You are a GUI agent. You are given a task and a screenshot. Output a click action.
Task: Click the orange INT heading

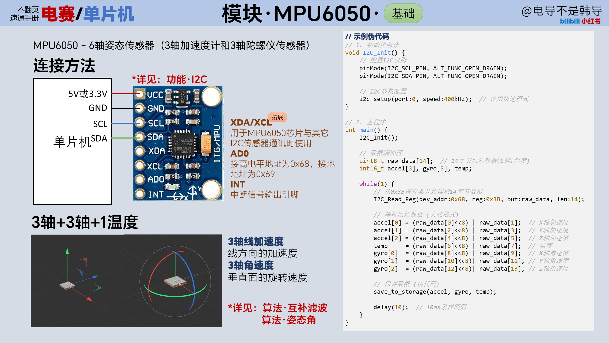(x=238, y=184)
